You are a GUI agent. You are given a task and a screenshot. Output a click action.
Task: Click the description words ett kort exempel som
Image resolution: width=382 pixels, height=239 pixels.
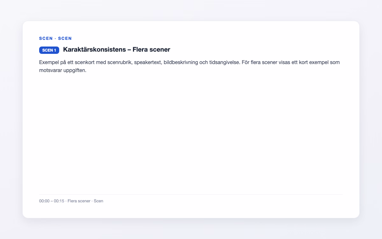[x=316, y=62]
